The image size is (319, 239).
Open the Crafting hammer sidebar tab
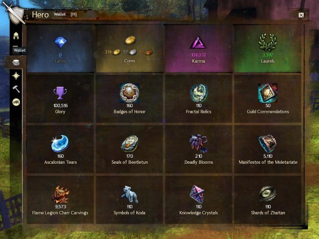click(x=16, y=89)
